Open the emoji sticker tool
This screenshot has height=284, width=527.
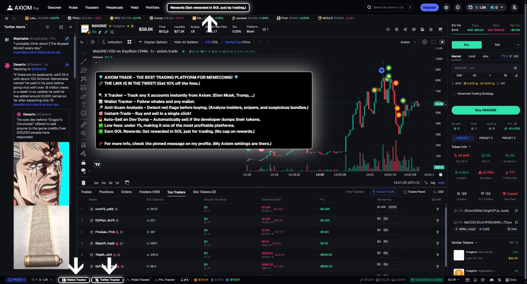click(83, 113)
